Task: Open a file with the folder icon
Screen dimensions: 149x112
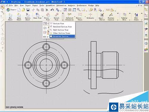Action: (x=23, y=10)
